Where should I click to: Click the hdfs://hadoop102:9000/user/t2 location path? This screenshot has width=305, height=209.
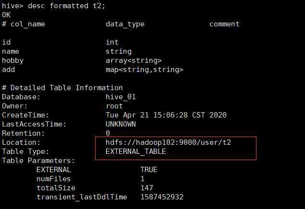[x=168, y=142]
